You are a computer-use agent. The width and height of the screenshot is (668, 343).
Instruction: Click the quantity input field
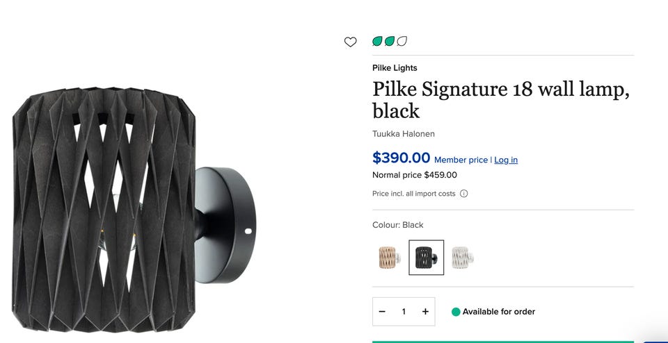tap(404, 312)
